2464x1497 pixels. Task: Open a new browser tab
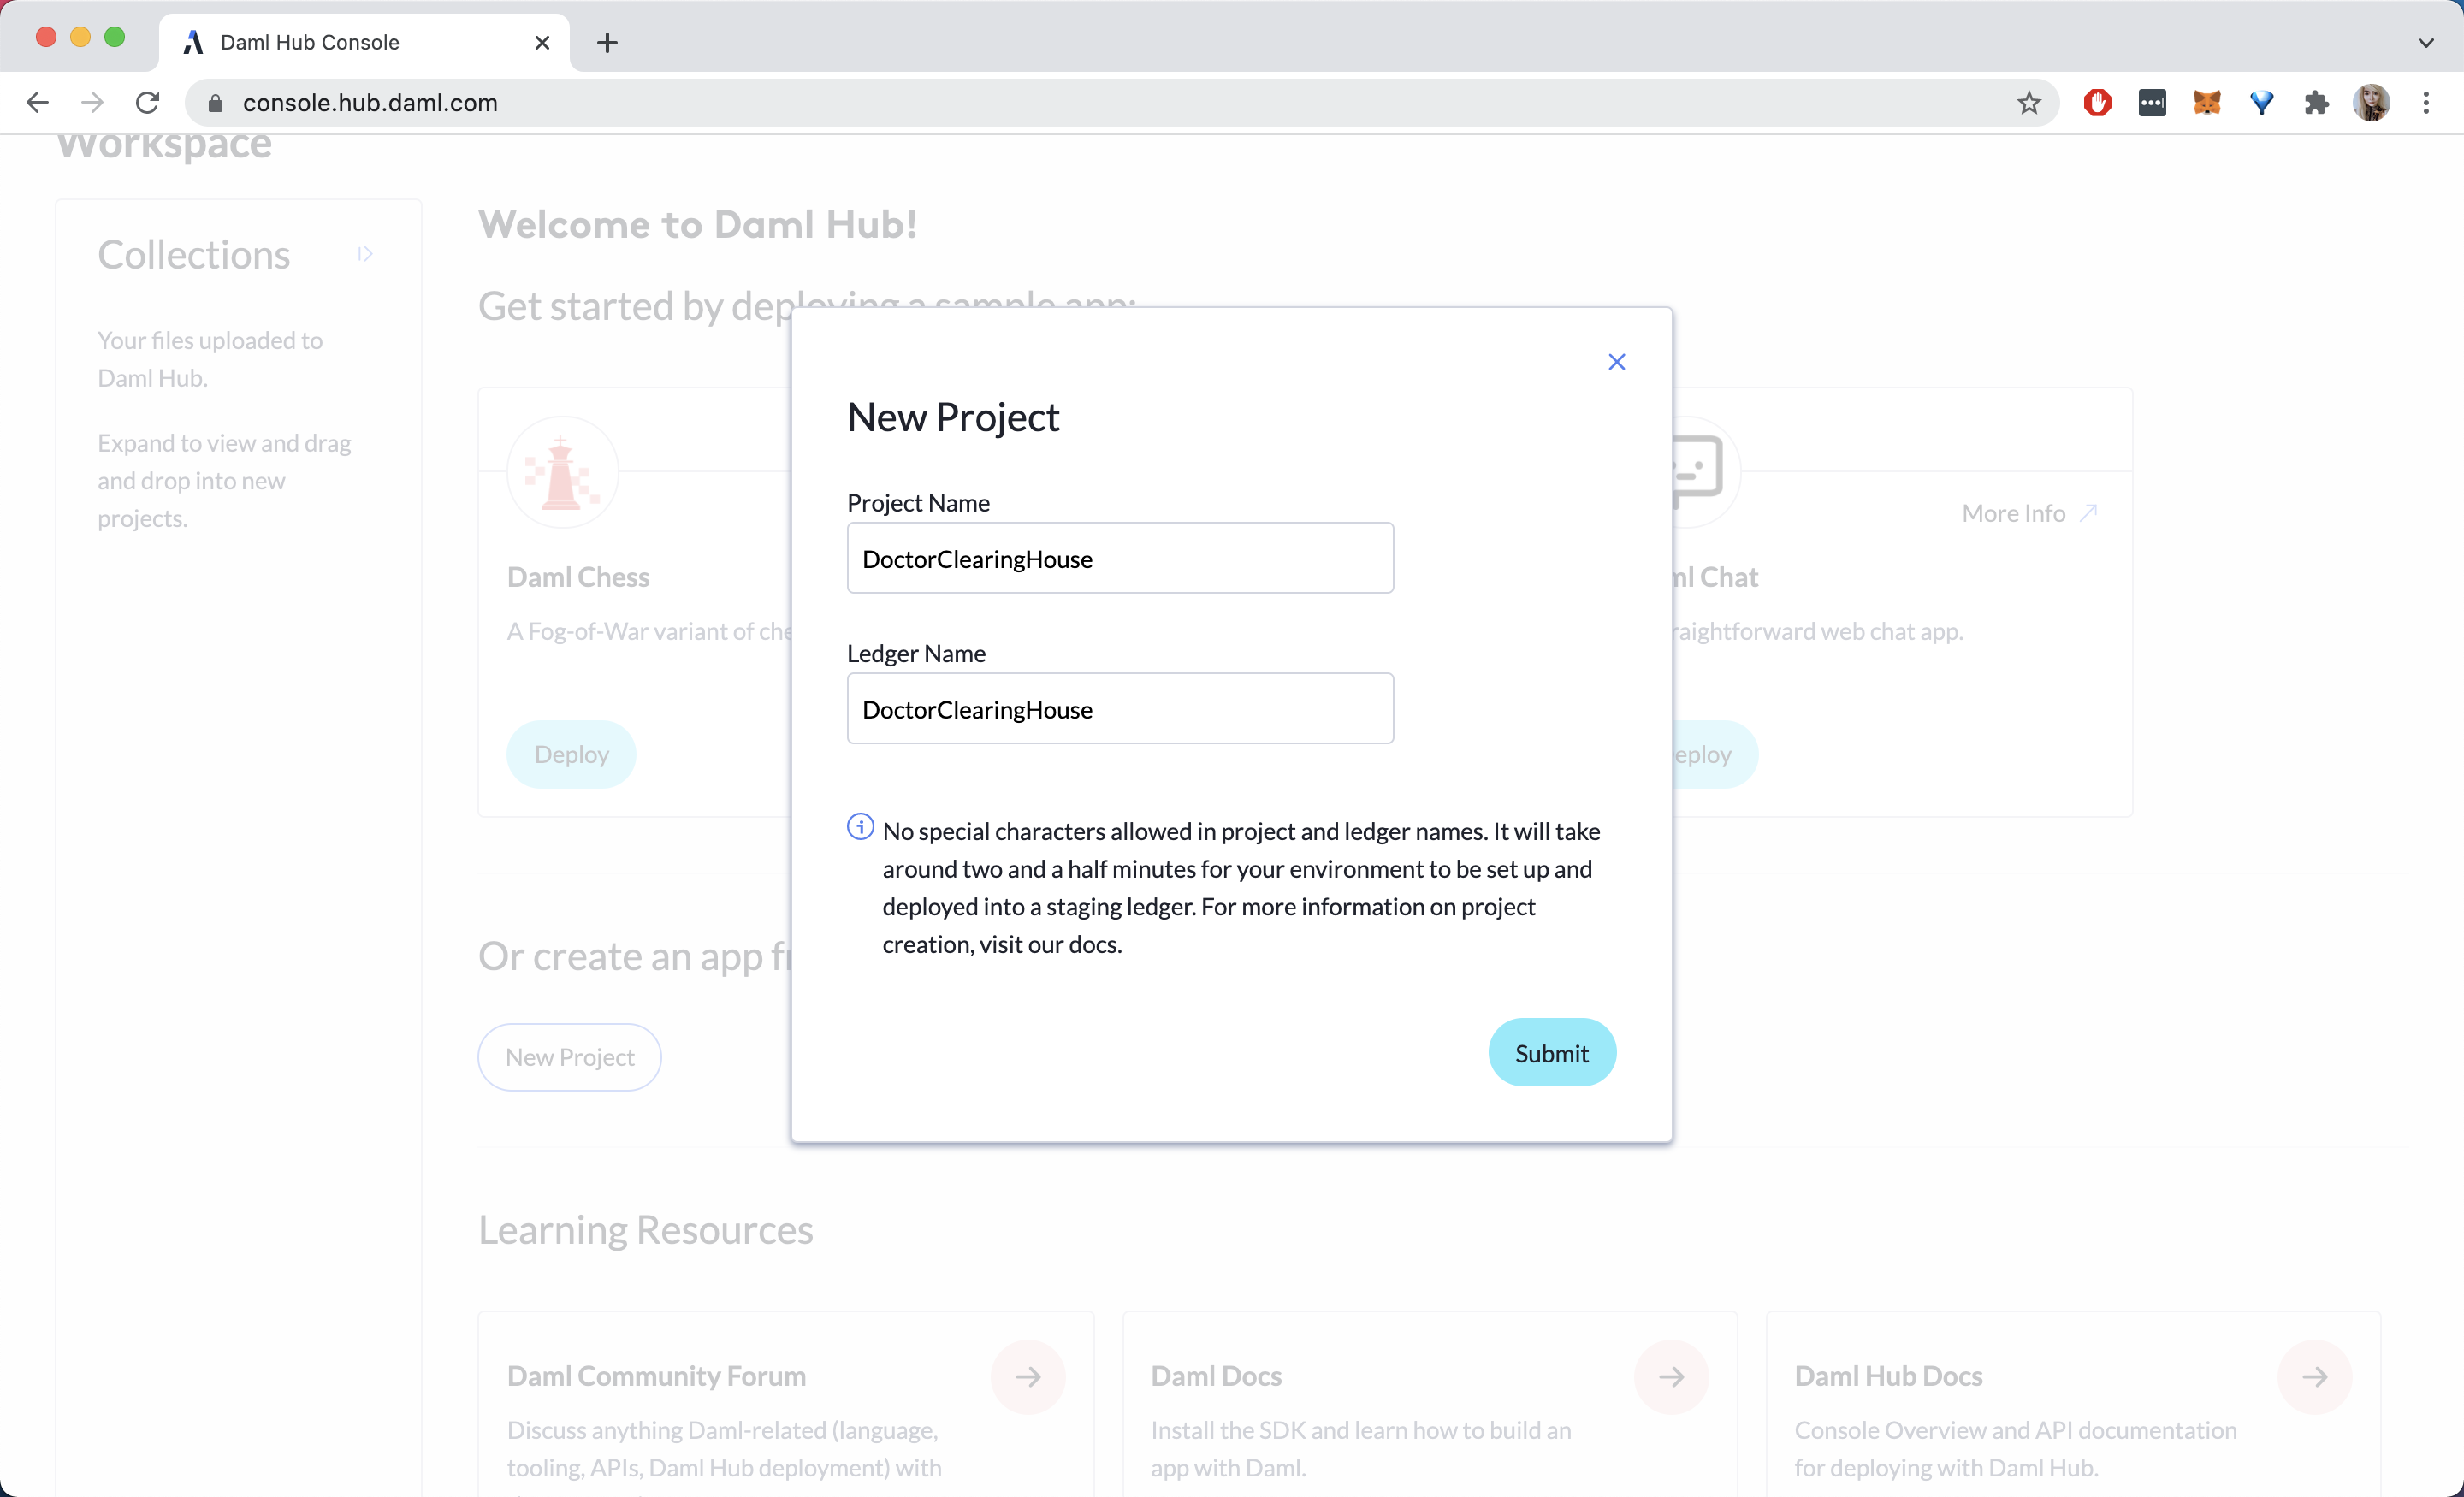(607, 43)
